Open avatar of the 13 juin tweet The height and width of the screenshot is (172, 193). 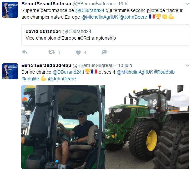tap(10, 71)
